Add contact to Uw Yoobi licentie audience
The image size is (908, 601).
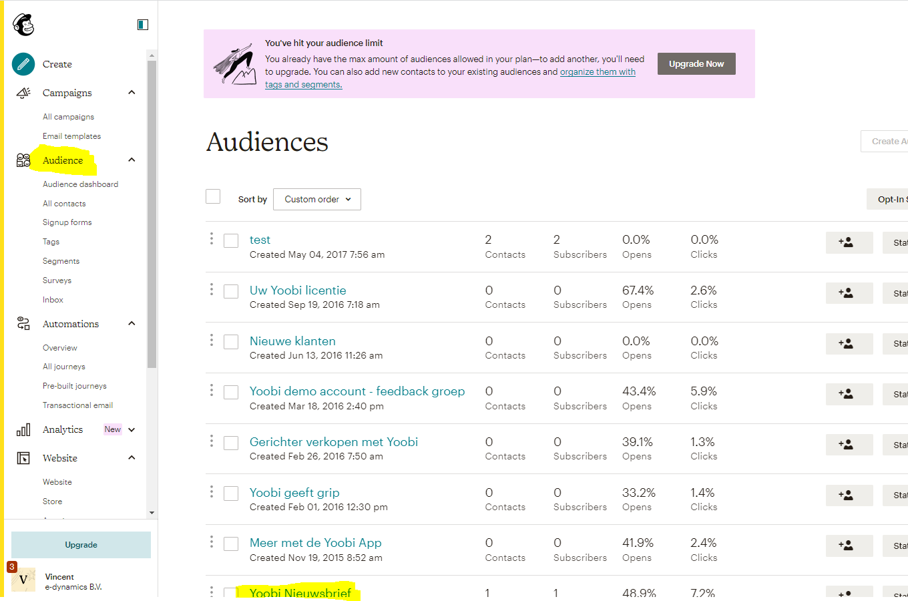click(x=849, y=293)
